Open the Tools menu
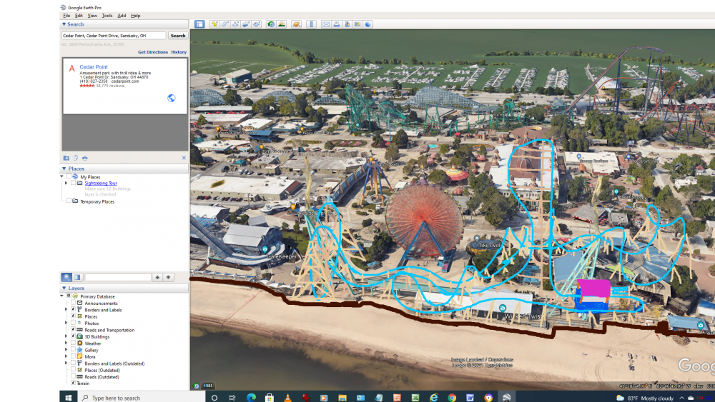This screenshot has width=715, height=402. 107,16
